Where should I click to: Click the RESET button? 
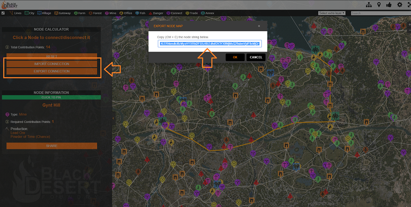click(x=52, y=56)
